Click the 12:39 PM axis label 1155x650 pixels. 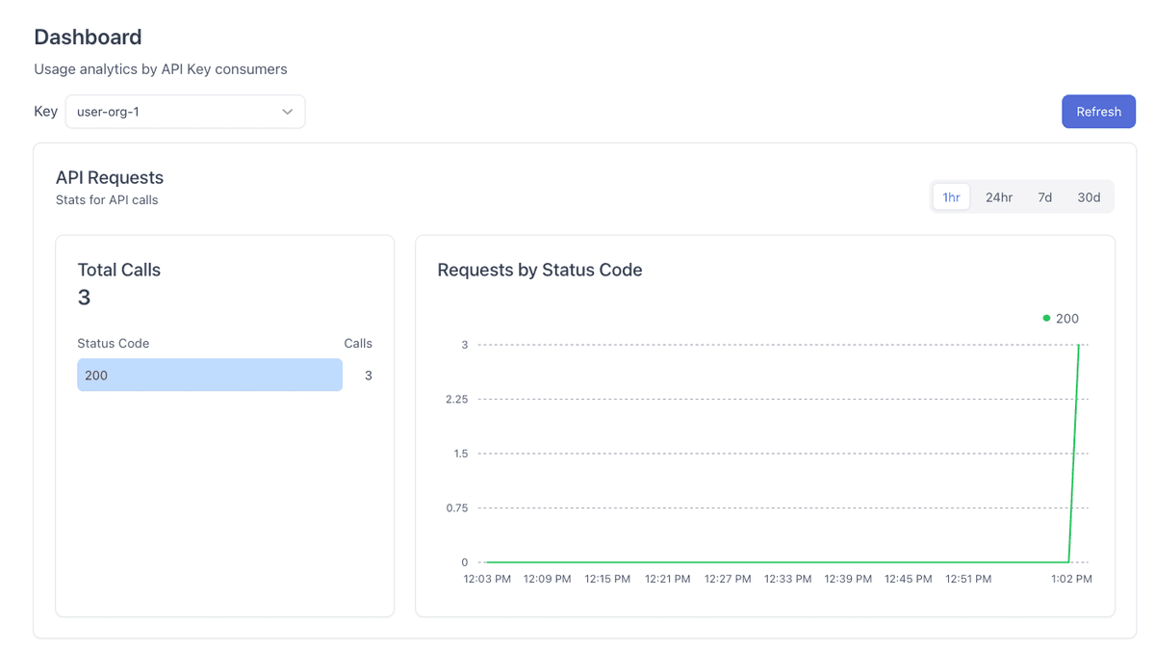(x=848, y=579)
